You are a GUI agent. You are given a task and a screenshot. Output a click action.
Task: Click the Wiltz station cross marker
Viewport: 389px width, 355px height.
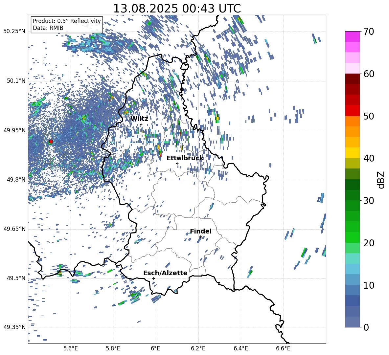tap(141, 124)
